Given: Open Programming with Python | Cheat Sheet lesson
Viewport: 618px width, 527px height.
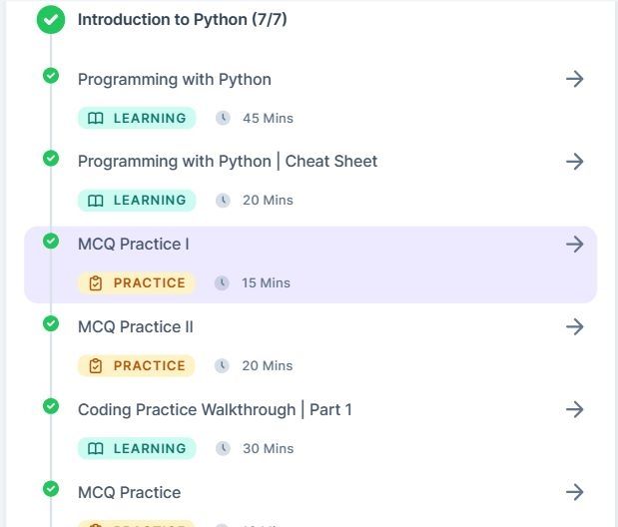Looking at the screenshot, I should [228, 162].
